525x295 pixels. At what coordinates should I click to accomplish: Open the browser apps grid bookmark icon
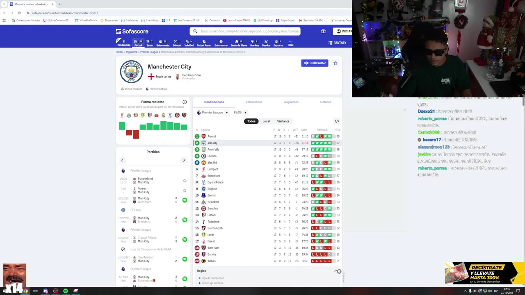point(4,20)
